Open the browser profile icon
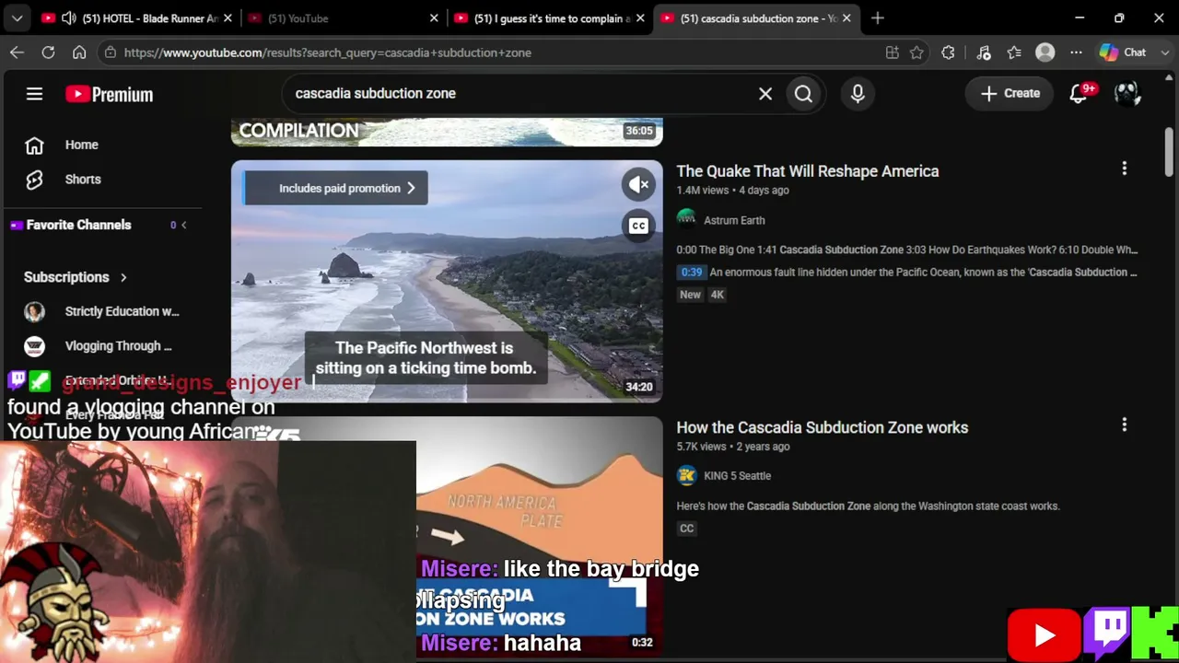1179x663 pixels. 1045,52
